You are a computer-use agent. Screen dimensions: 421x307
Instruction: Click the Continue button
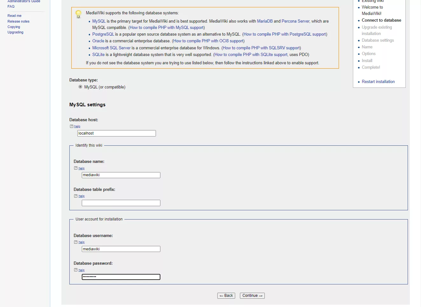tap(252, 296)
